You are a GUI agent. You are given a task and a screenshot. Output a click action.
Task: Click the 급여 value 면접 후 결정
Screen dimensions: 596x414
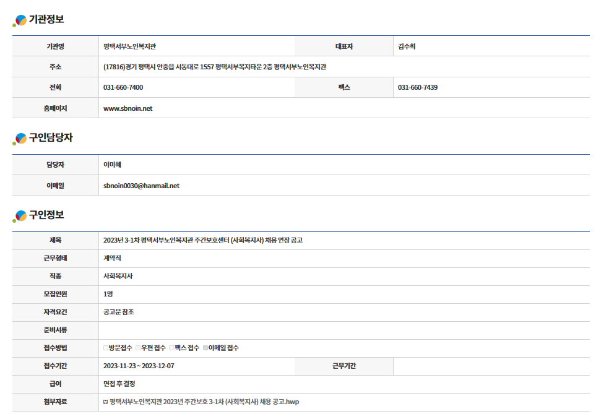point(119,384)
